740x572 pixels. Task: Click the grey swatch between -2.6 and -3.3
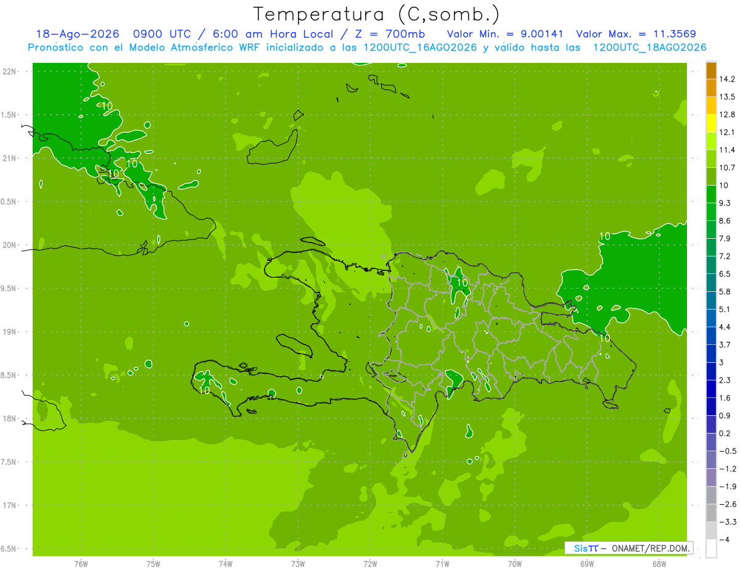click(x=711, y=513)
